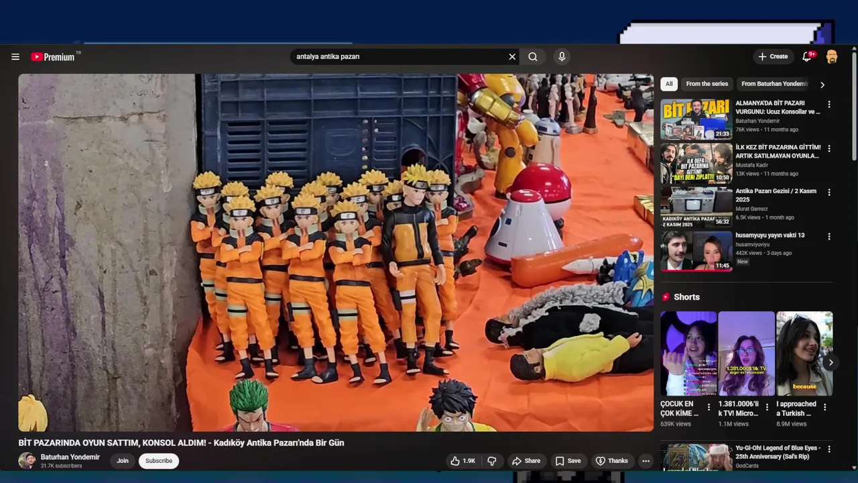Run search with magnifier button
The image size is (858, 483).
[x=533, y=57]
